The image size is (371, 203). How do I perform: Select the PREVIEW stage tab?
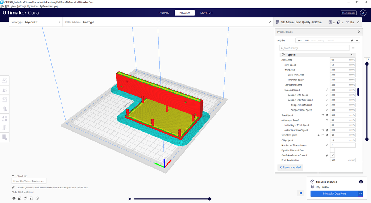(184, 13)
